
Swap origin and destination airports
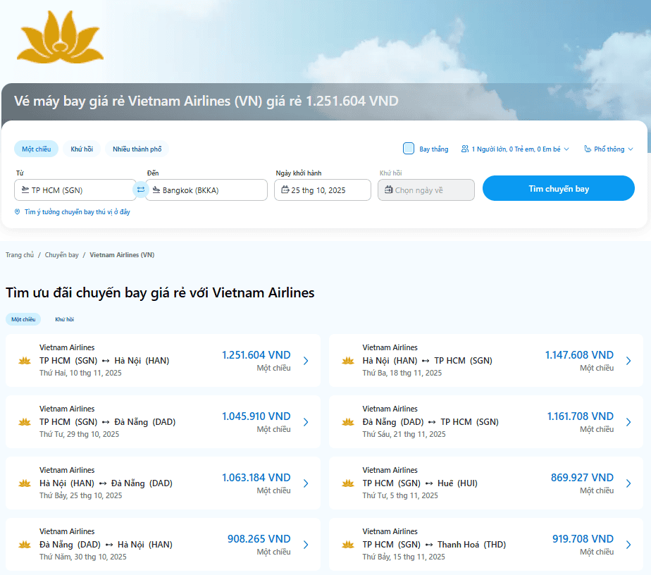coord(141,190)
